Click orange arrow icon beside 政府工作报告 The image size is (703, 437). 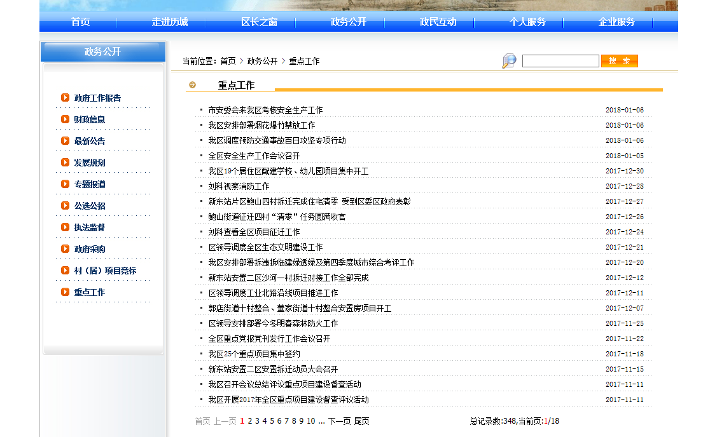pos(66,98)
